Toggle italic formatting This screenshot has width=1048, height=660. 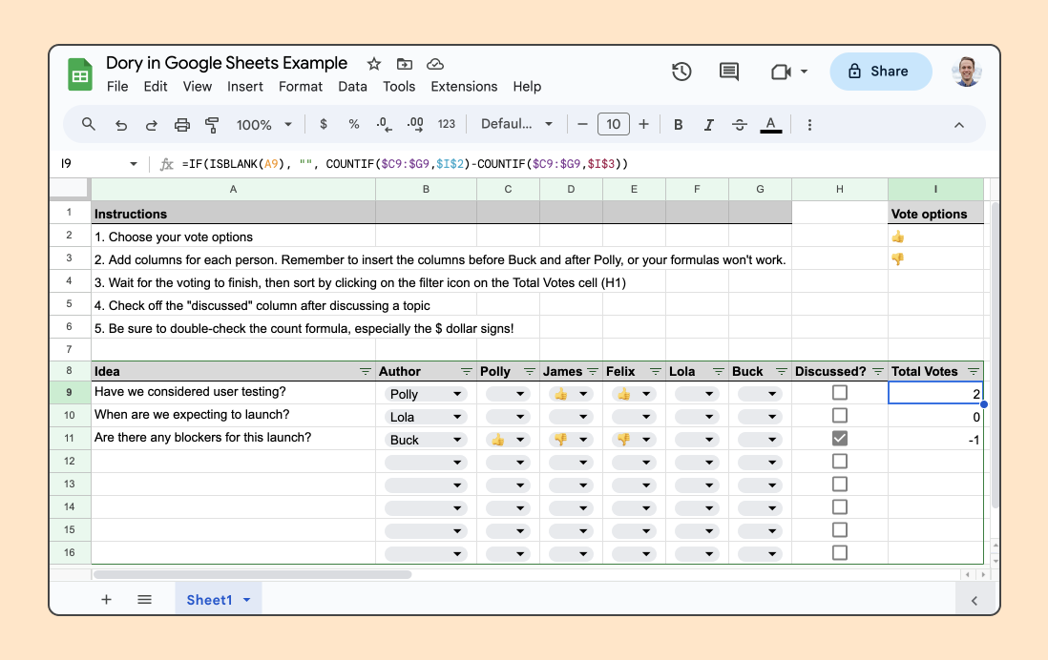click(x=708, y=125)
